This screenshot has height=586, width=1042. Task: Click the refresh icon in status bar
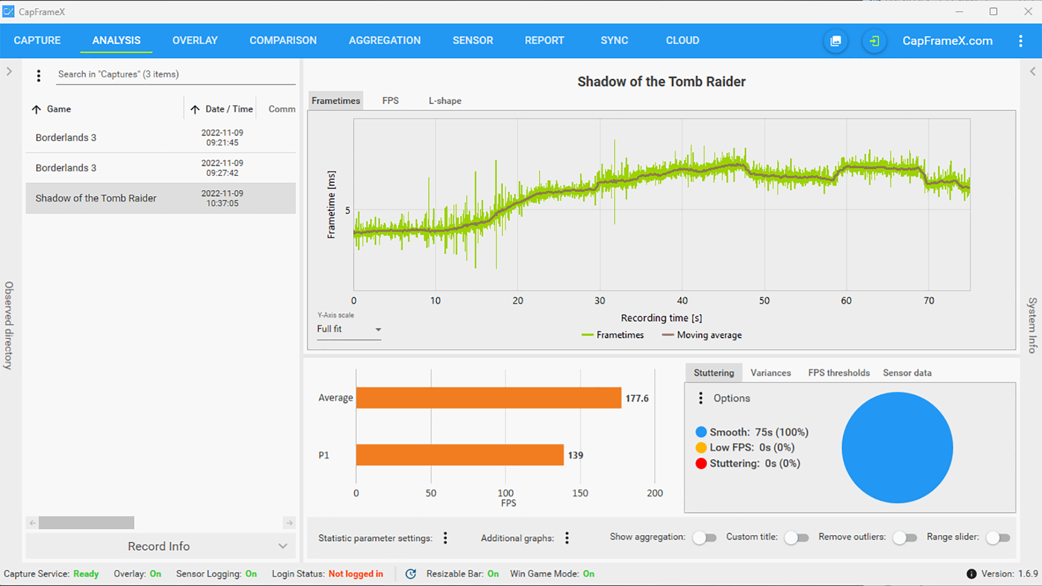(x=411, y=574)
